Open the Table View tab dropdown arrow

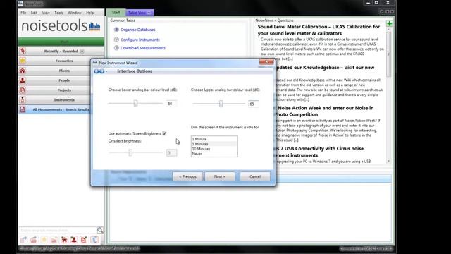coord(149,13)
